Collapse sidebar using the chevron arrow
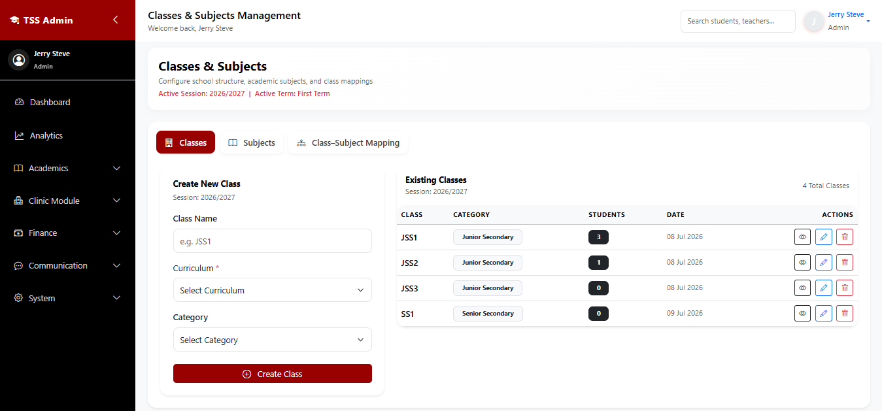 (x=115, y=20)
